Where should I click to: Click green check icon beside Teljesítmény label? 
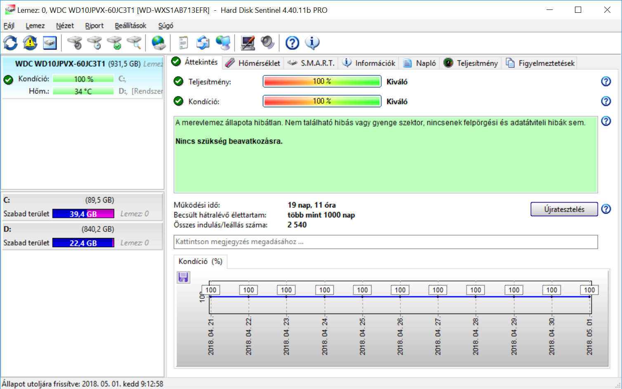point(178,81)
